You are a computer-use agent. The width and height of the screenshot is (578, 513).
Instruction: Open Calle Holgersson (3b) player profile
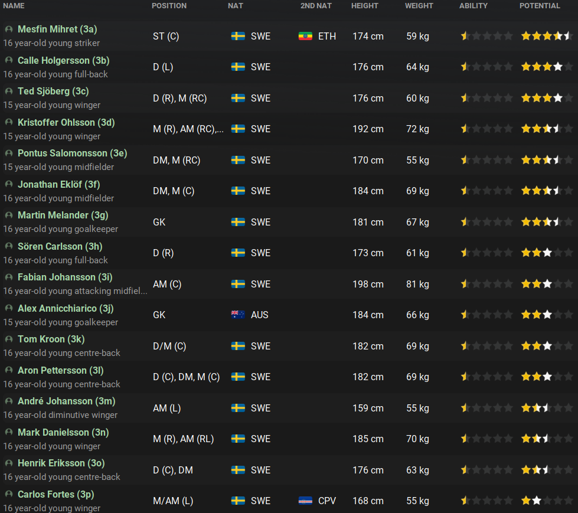tap(63, 60)
